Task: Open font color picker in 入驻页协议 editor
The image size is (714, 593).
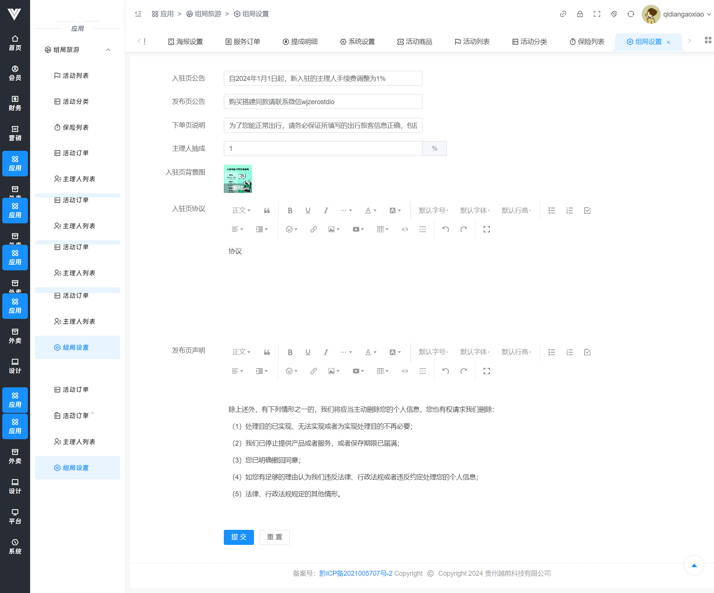Action: [371, 211]
